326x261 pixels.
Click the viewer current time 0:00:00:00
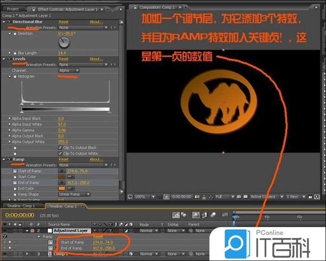(182, 196)
